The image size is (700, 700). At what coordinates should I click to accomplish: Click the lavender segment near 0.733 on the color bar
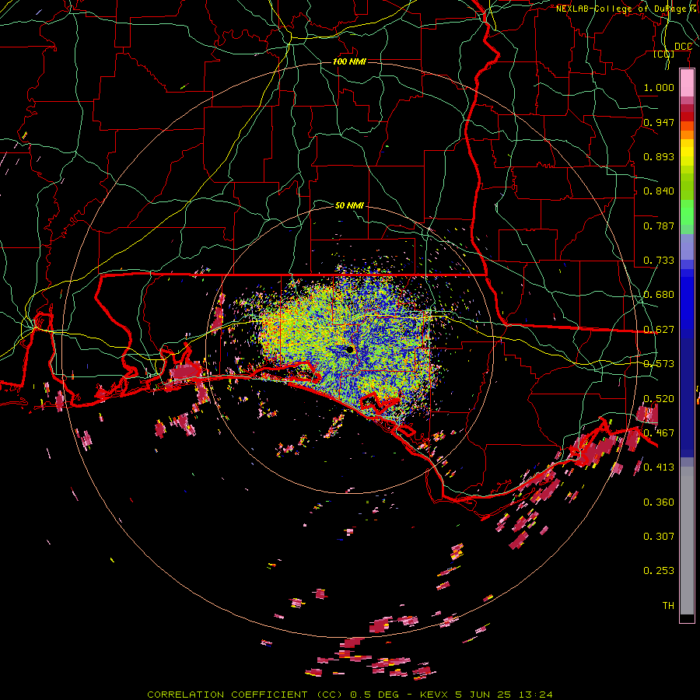[x=687, y=247]
